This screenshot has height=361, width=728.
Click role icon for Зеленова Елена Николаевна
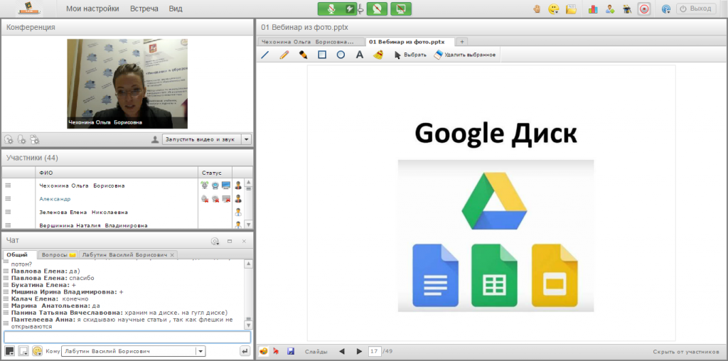point(238,212)
